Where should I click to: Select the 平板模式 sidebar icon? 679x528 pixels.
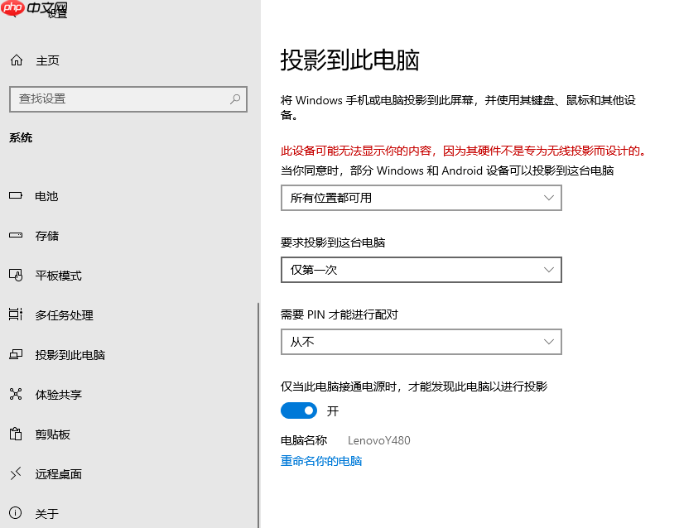(x=17, y=276)
